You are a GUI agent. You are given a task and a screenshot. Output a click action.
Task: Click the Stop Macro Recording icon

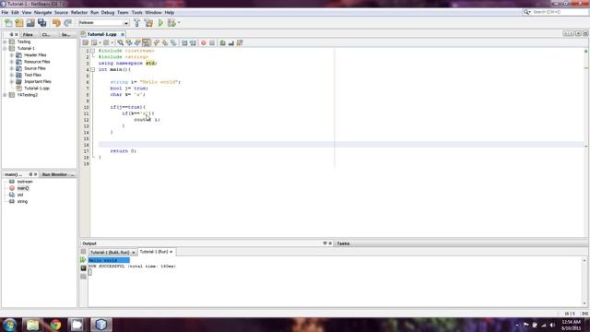(212, 43)
